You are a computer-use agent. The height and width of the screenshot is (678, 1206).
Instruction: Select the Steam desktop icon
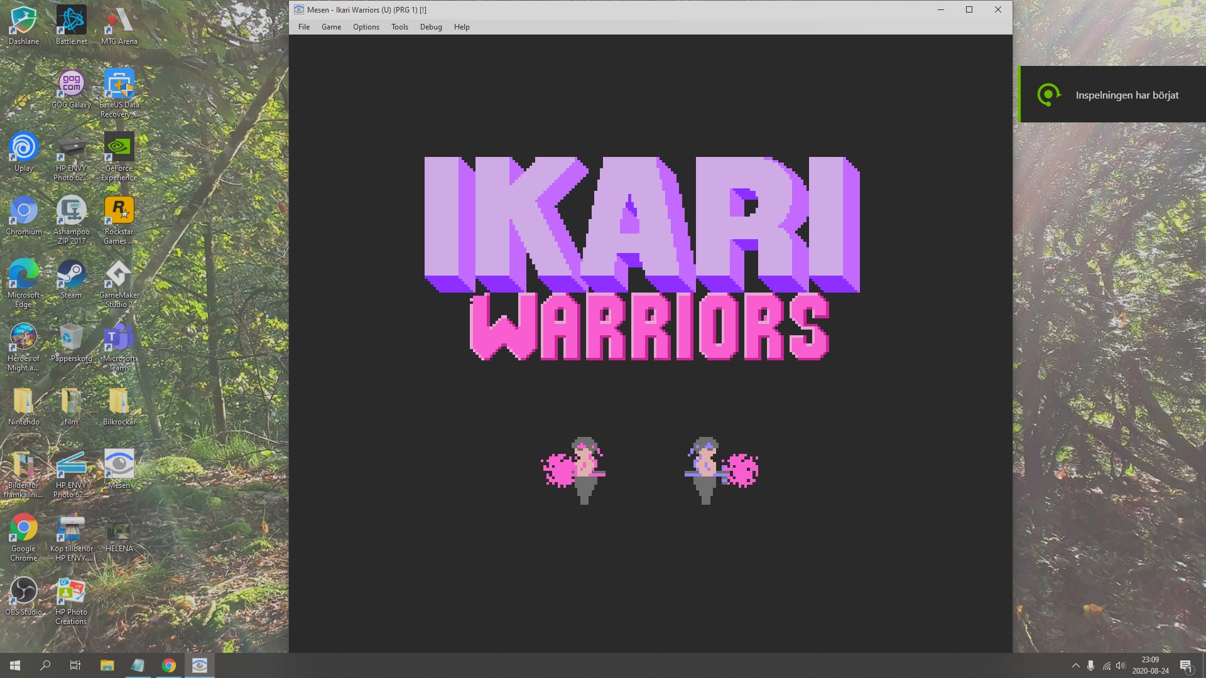pos(72,279)
